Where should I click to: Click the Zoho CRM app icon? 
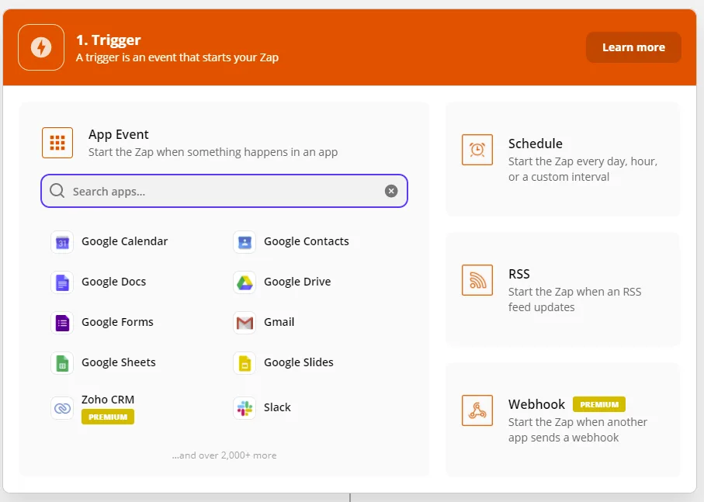(x=62, y=408)
